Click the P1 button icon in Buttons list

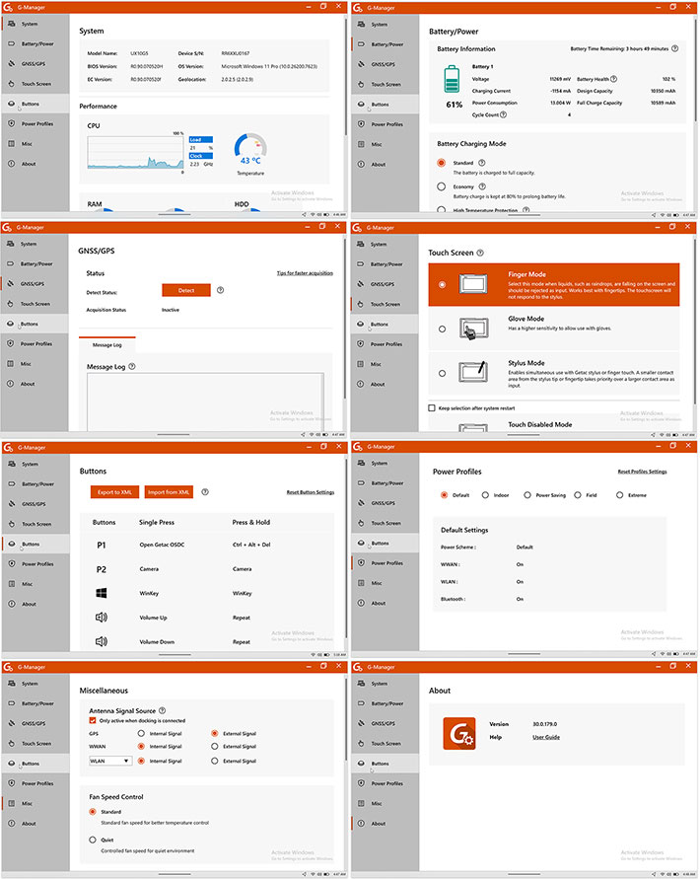101,545
